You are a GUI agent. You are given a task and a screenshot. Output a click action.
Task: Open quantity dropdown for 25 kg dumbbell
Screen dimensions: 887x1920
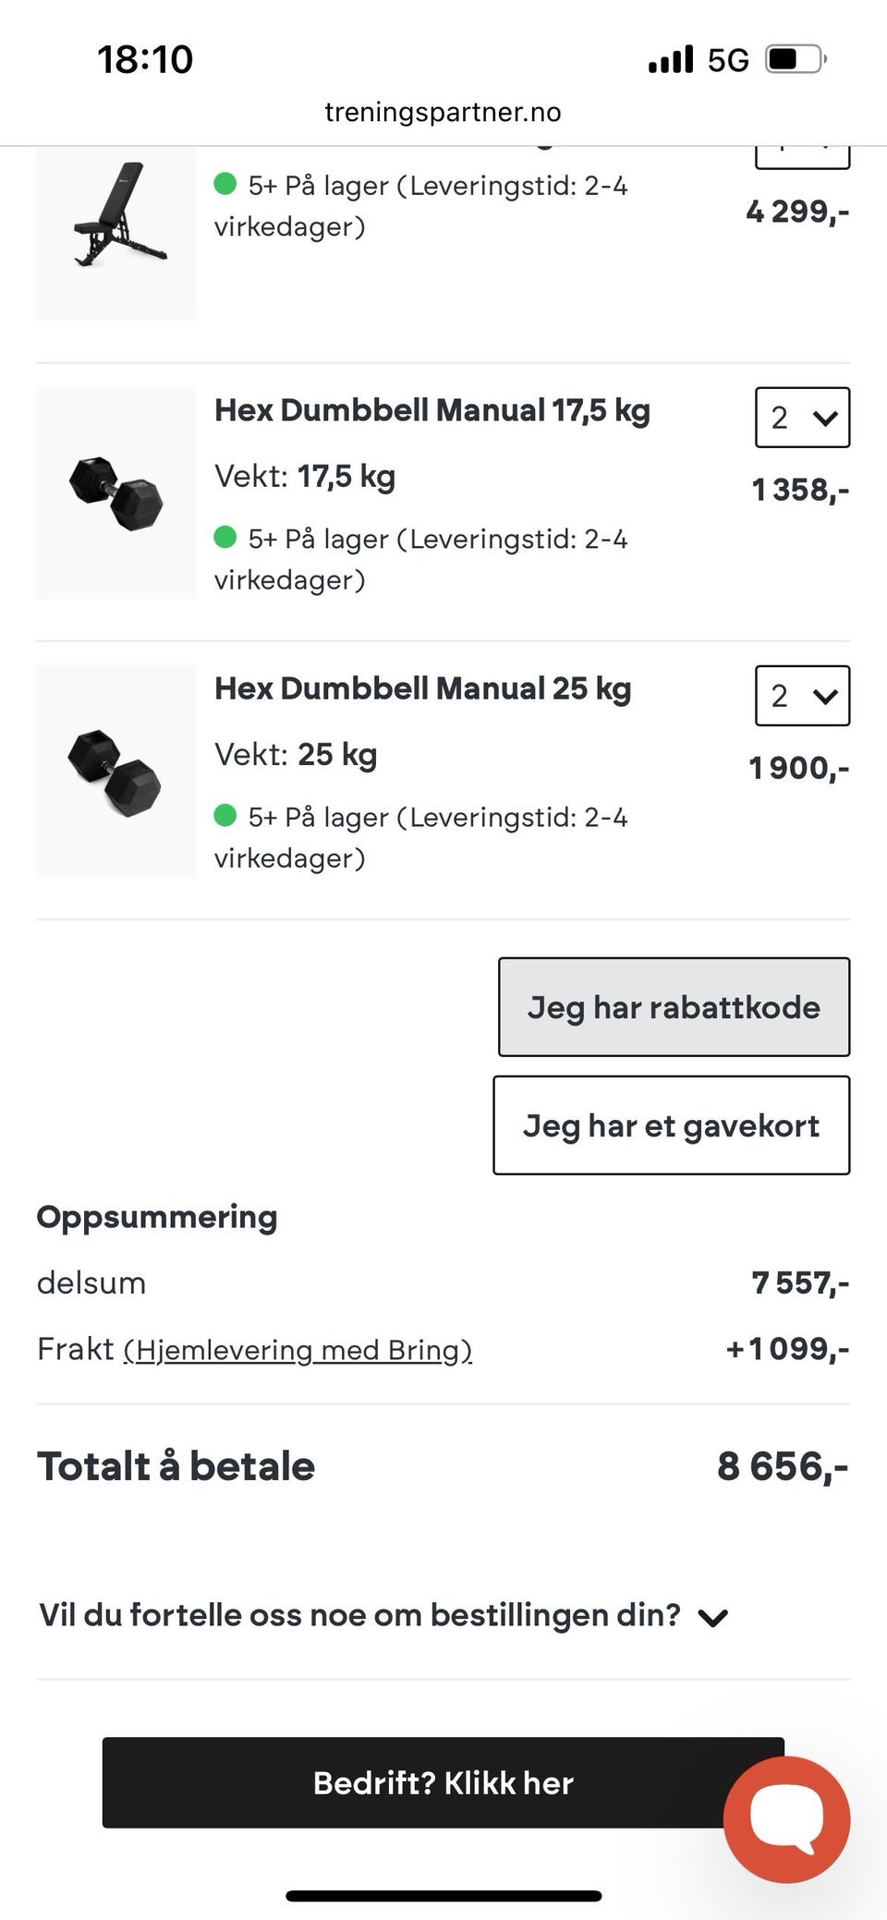tap(802, 696)
